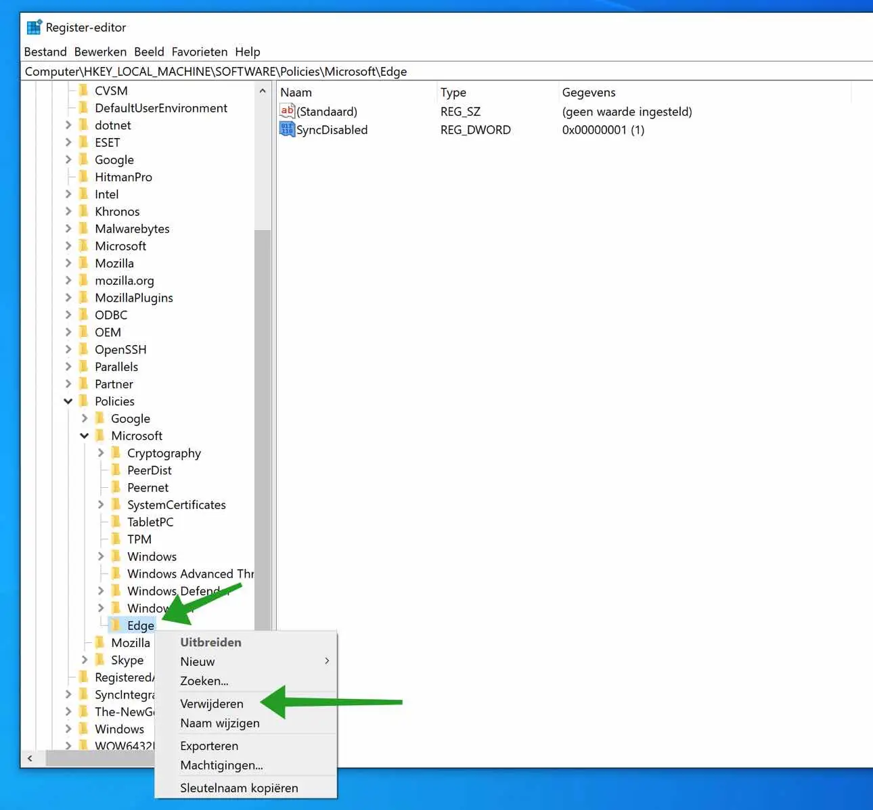Collapse the Microsoft key under Policies
The image size is (873, 810).
(85, 436)
